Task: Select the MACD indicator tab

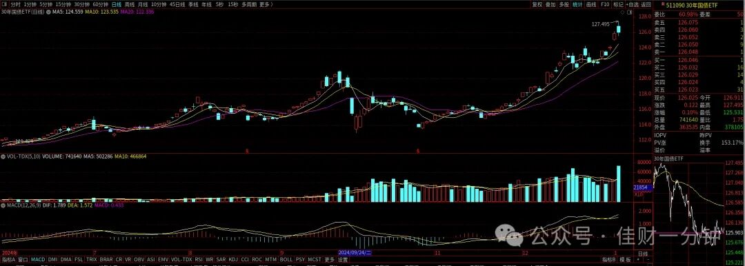Action: tap(38, 259)
